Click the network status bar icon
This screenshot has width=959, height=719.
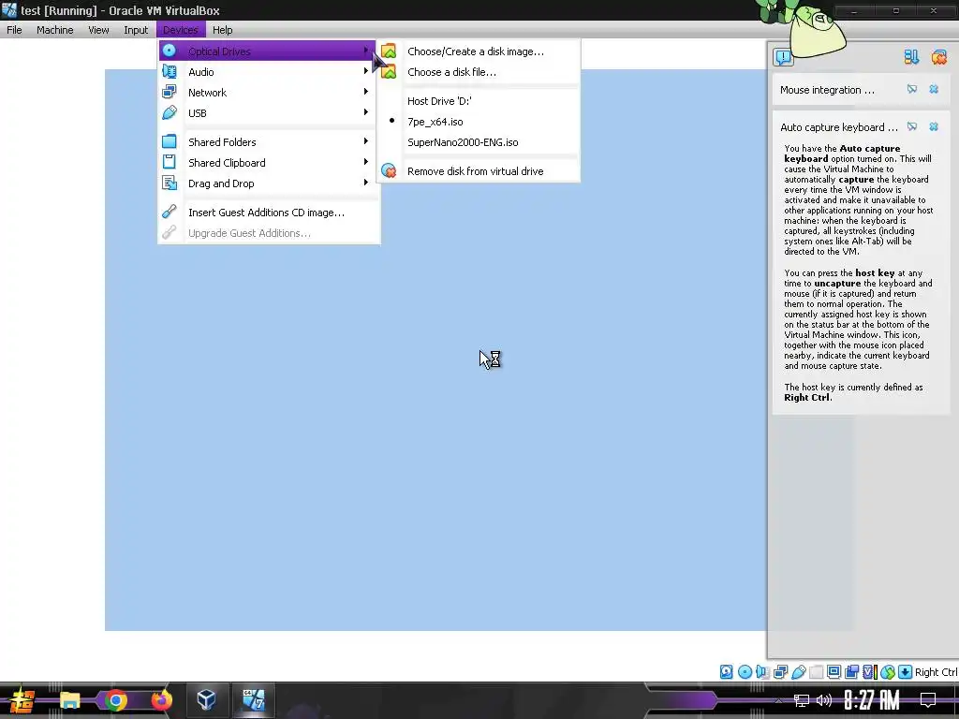tap(780, 672)
